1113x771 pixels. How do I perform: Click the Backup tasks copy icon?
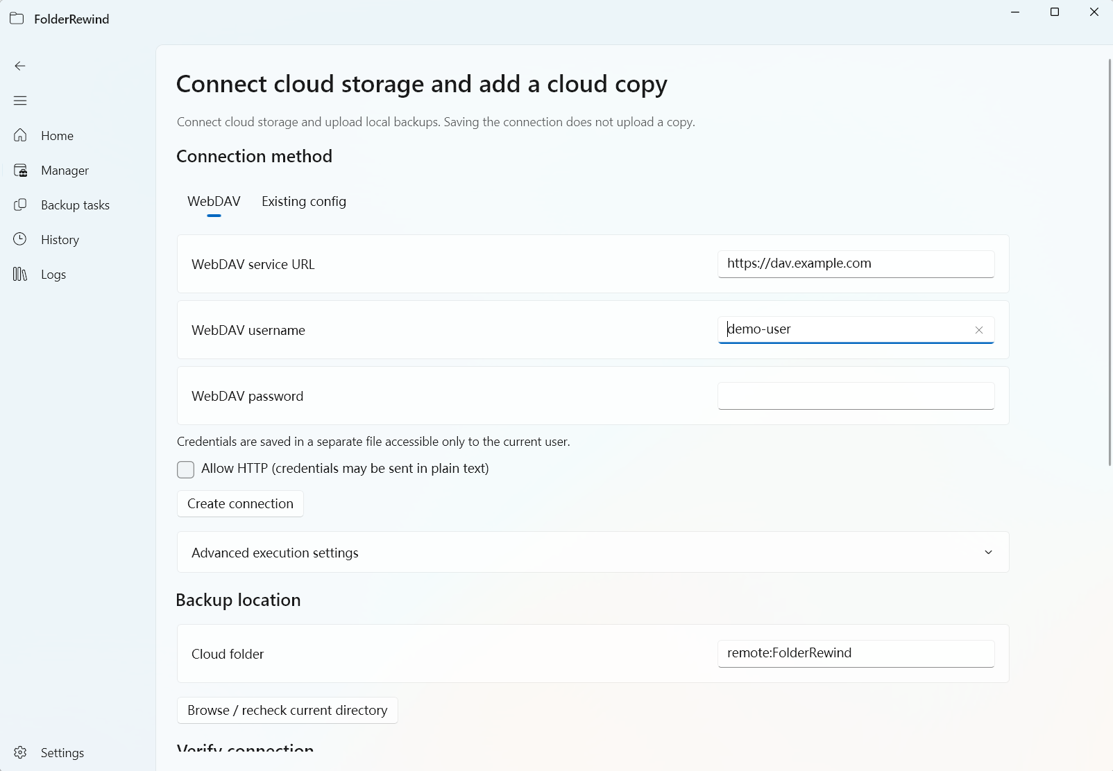click(x=20, y=205)
